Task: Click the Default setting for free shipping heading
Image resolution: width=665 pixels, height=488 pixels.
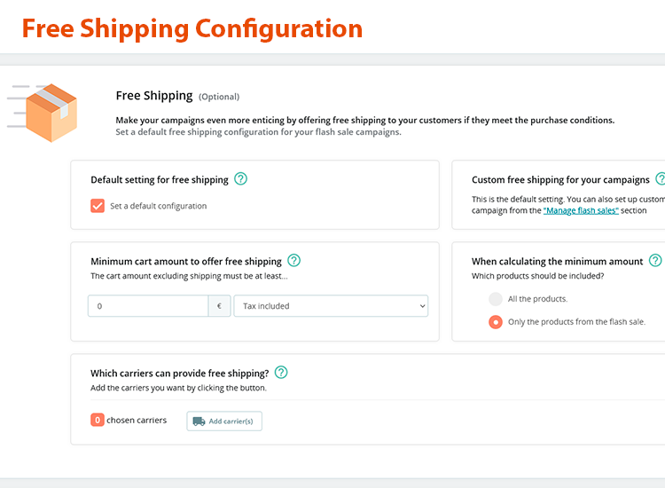Action: click(160, 180)
